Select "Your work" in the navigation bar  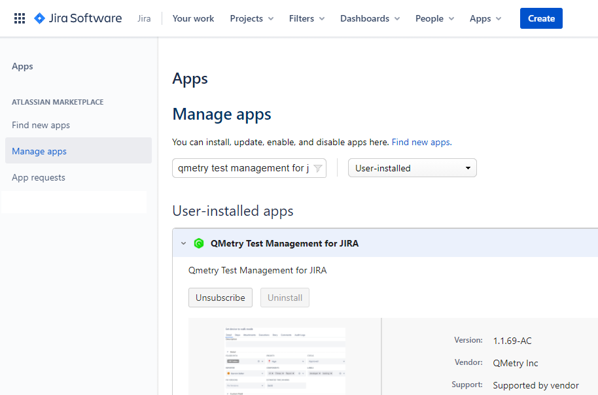(x=193, y=18)
